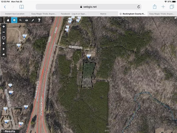The width and height of the screenshot is (177, 133).
Task: Zoom out with the minus button
Action: click(4, 32)
